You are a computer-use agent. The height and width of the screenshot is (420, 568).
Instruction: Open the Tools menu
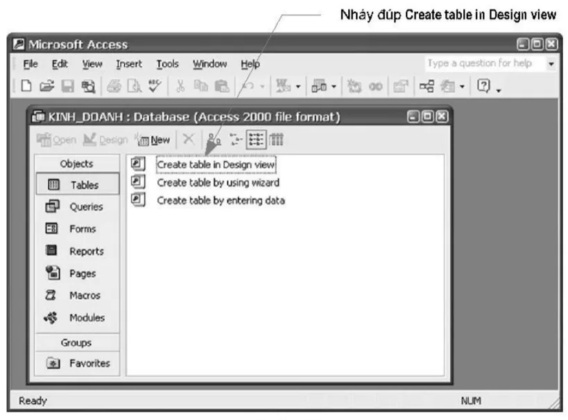click(167, 64)
